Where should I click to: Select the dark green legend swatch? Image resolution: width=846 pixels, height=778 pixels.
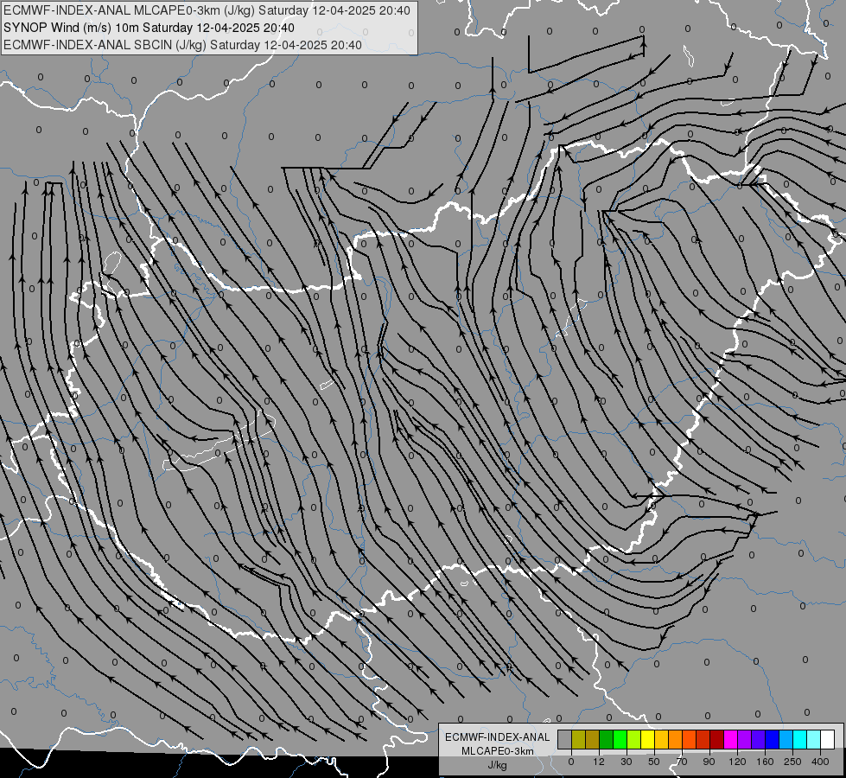coord(607,740)
